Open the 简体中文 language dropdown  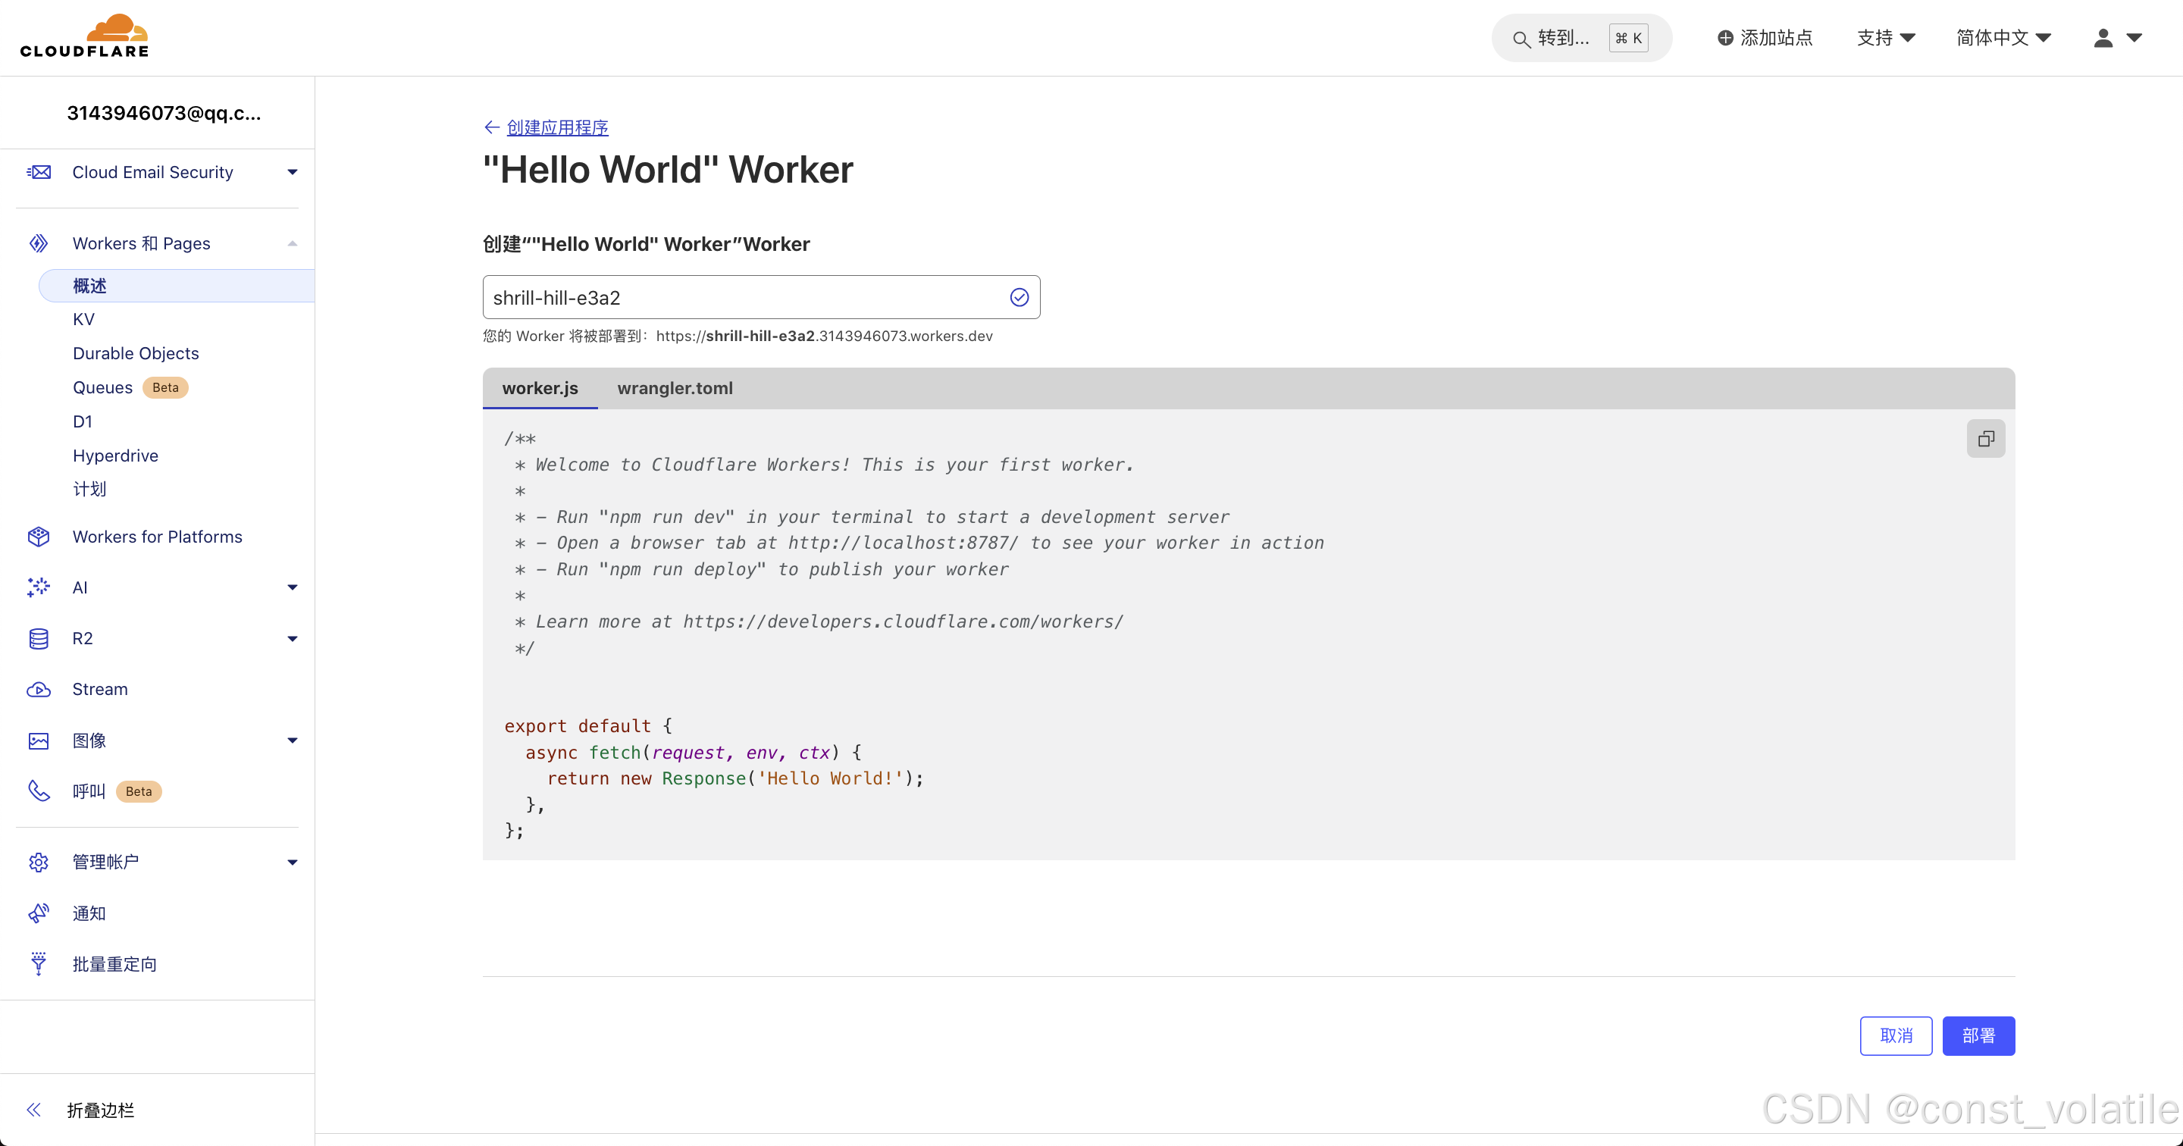click(2003, 37)
